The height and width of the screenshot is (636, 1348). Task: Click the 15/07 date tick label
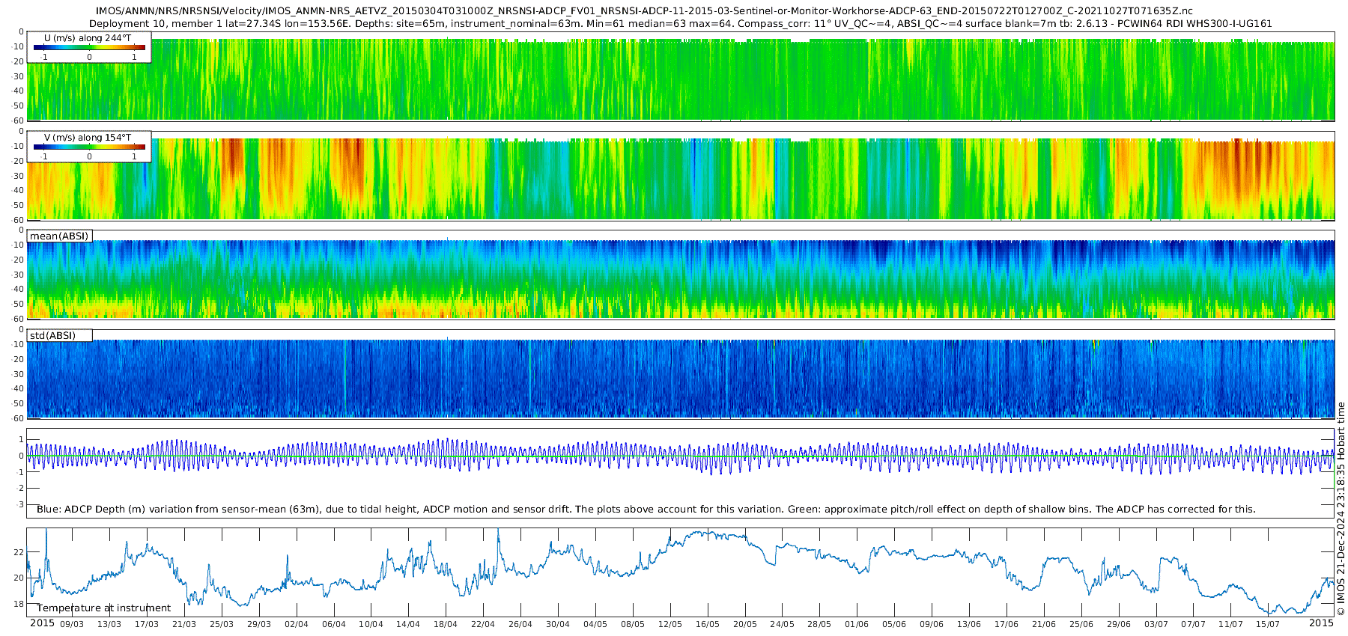tap(1268, 625)
